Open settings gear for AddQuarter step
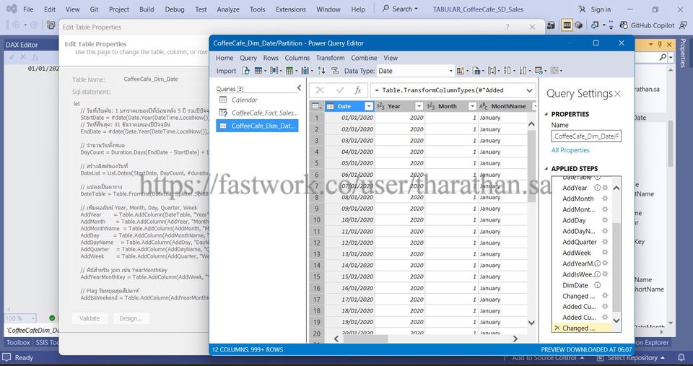 pyautogui.click(x=605, y=242)
